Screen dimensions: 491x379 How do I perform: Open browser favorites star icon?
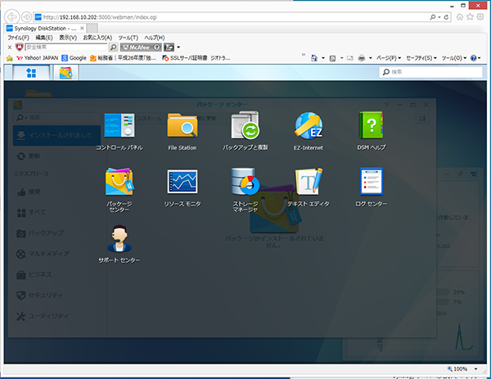[470, 17]
